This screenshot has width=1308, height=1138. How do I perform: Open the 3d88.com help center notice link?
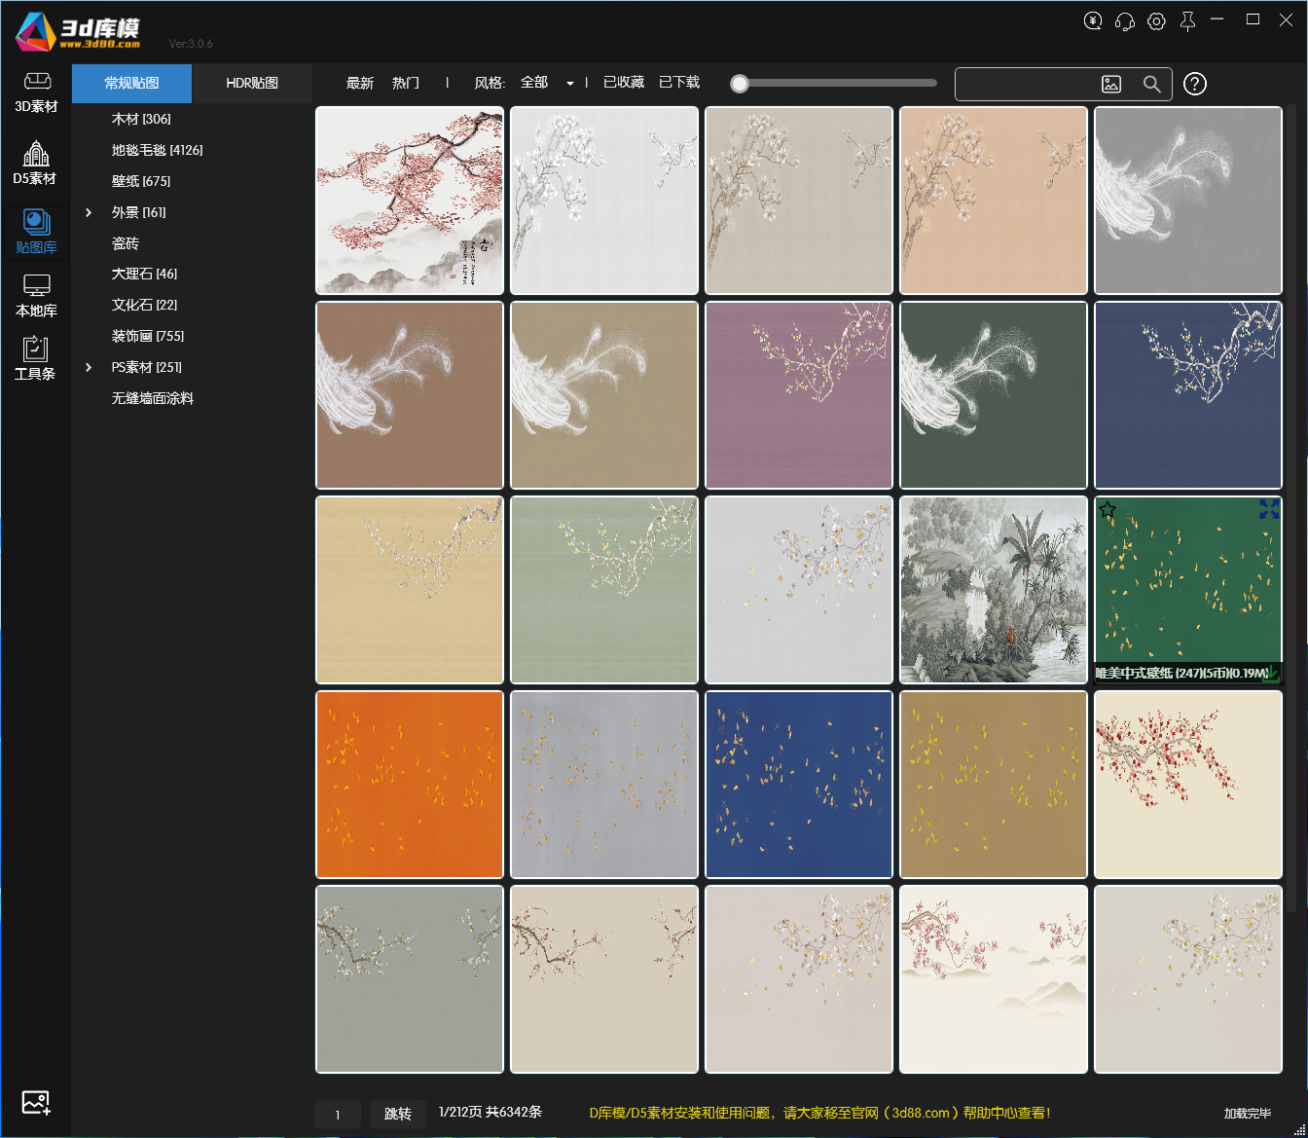[819, 1113]
